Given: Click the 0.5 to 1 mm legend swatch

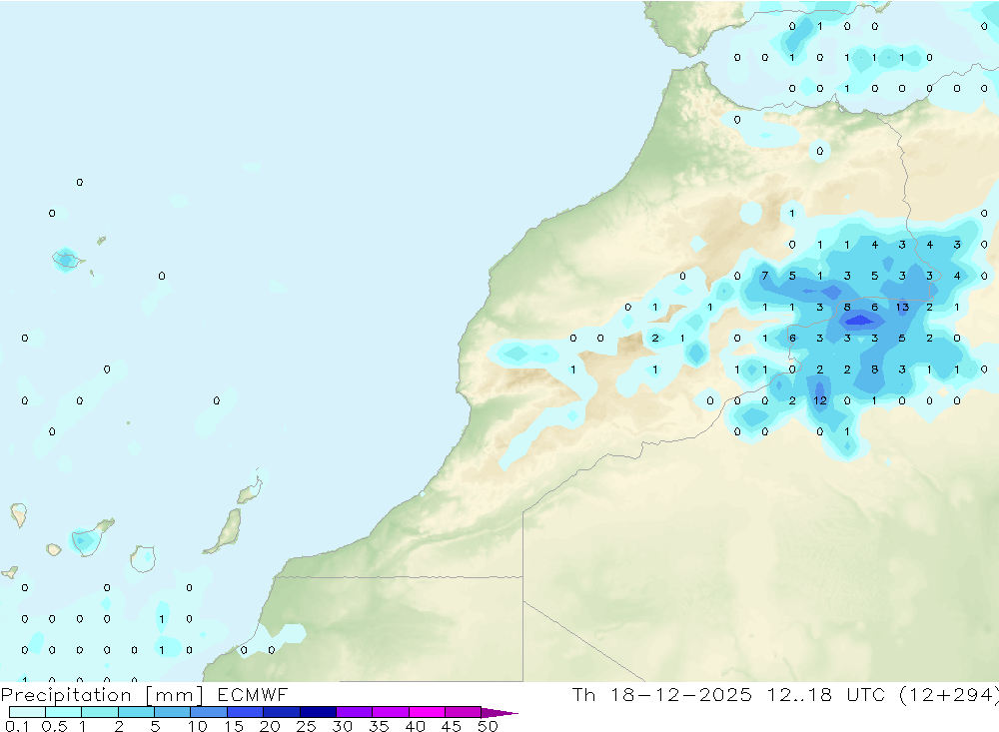Looking at the screenshot, I should (x=64, y=712).
